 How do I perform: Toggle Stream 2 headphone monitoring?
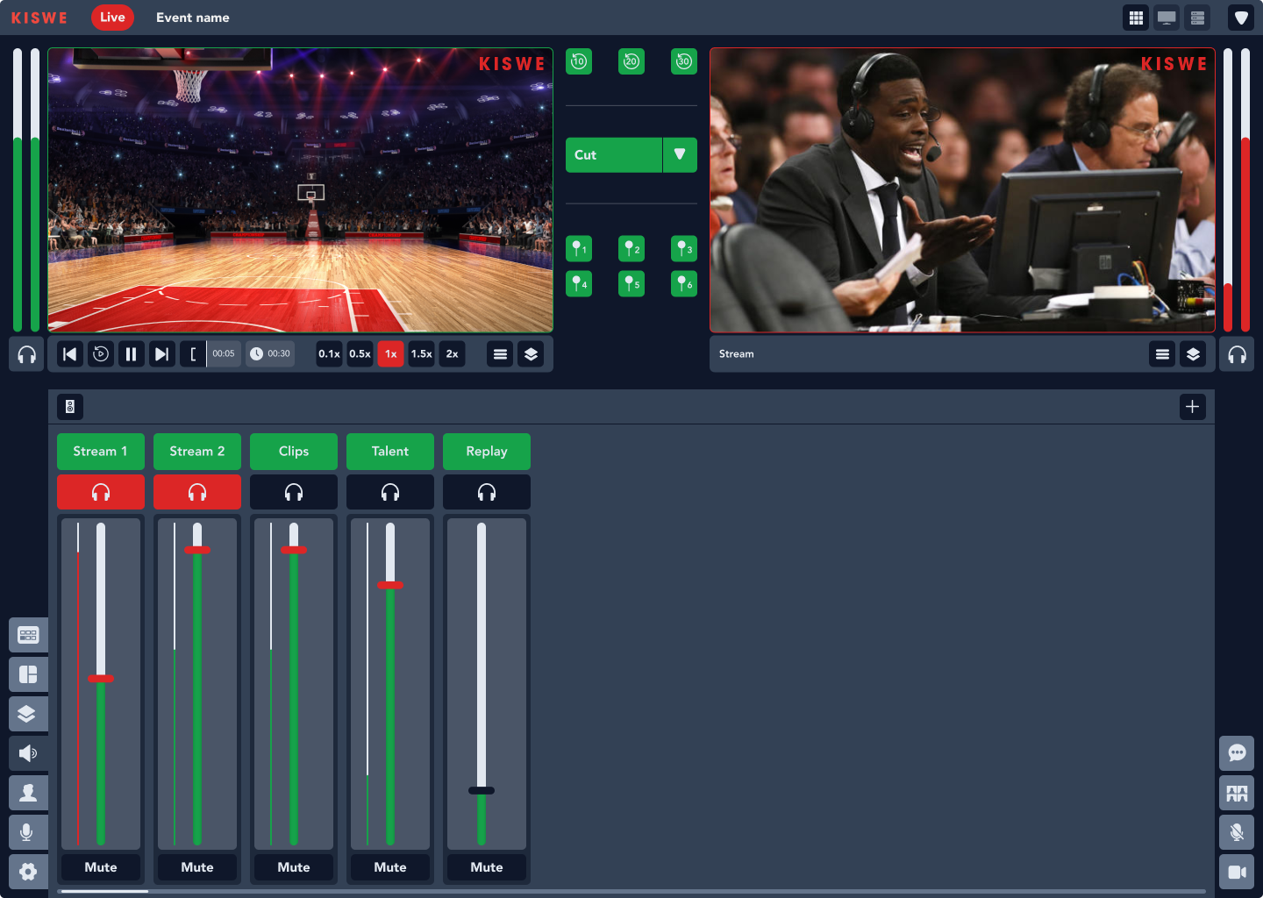click(197, 492)
